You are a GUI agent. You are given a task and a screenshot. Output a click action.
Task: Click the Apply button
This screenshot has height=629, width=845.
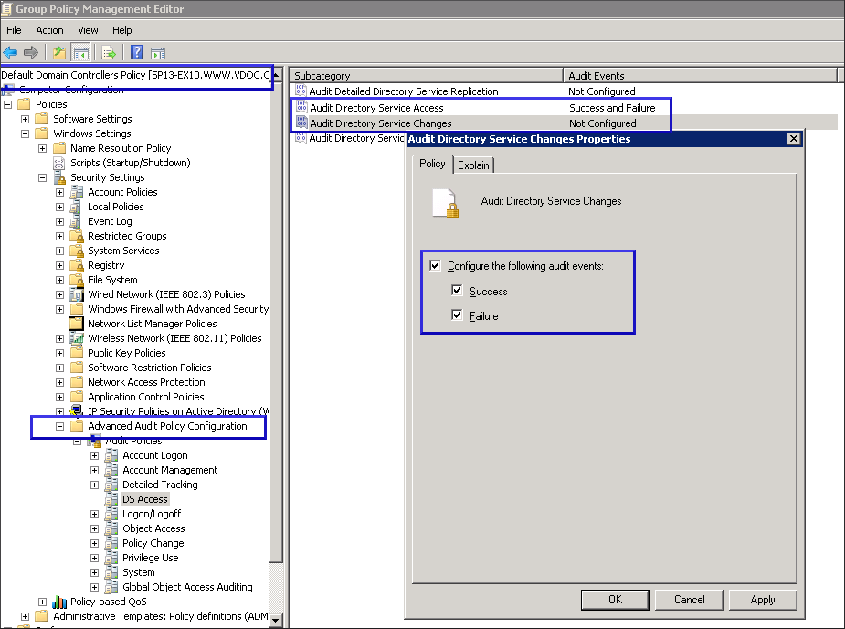(x=763, y=600)
